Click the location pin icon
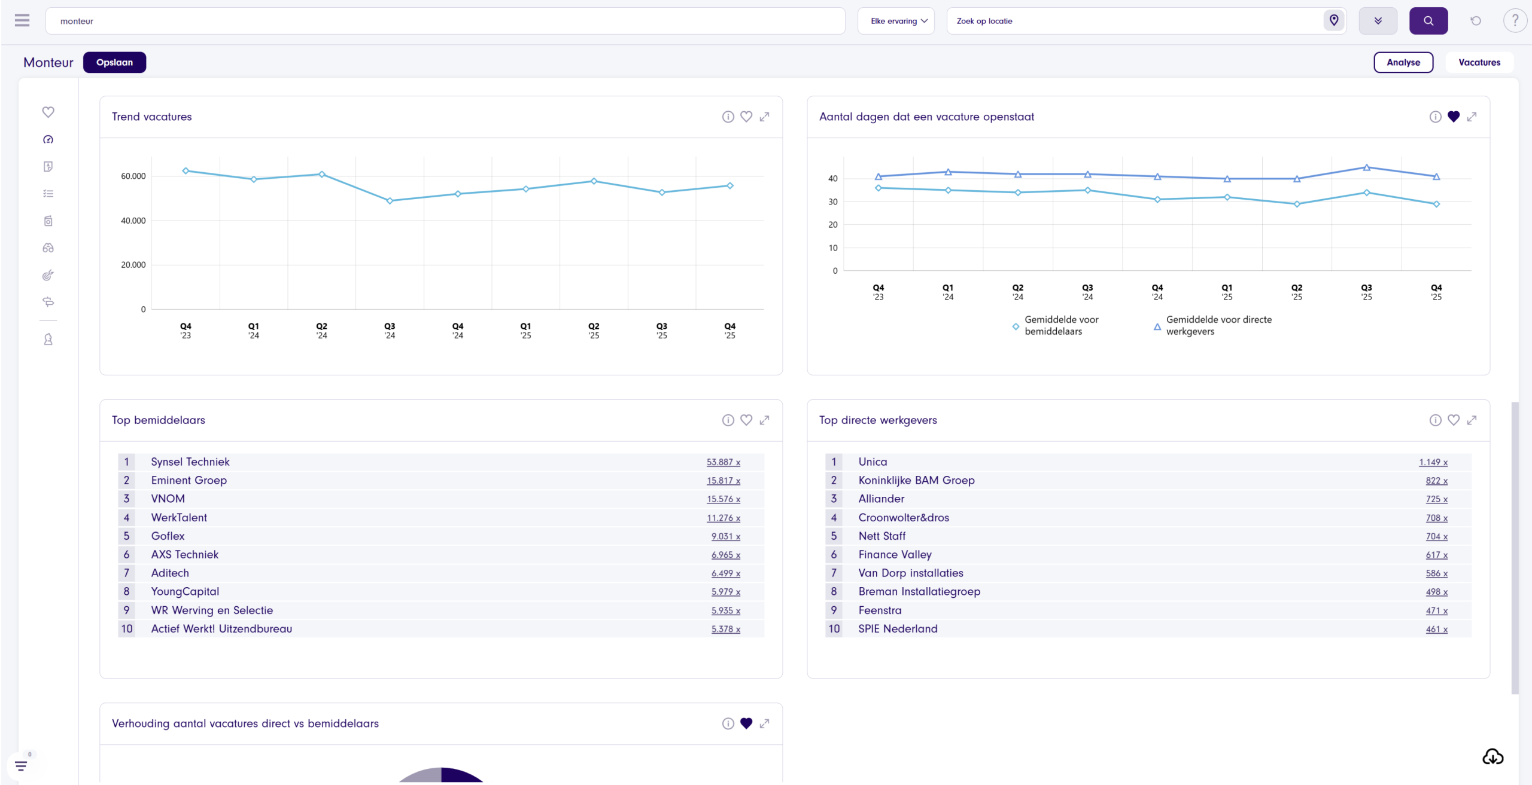The height and width of the screenshot is (785, 1532). (1333, 21)
